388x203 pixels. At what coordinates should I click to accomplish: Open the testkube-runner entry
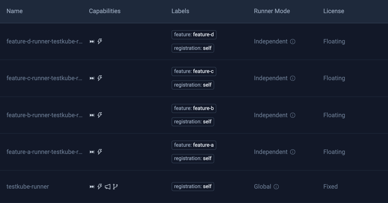click(x=28, y=187)
